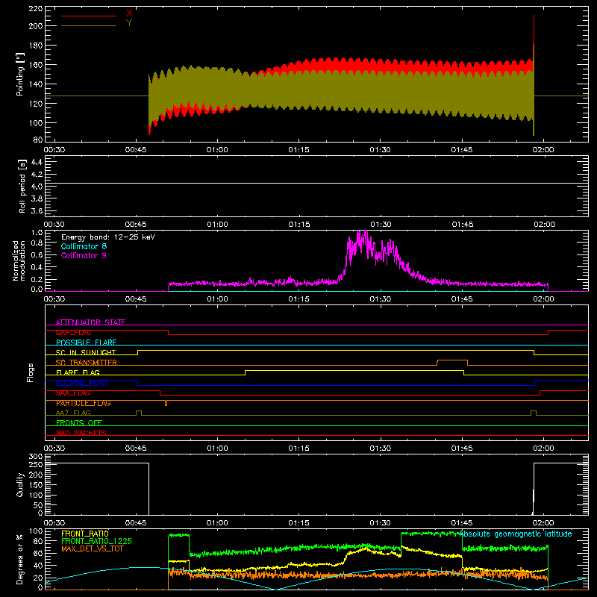Click the green 'FRONT_RATIO_1225' legend entry

tap(97, 541)
